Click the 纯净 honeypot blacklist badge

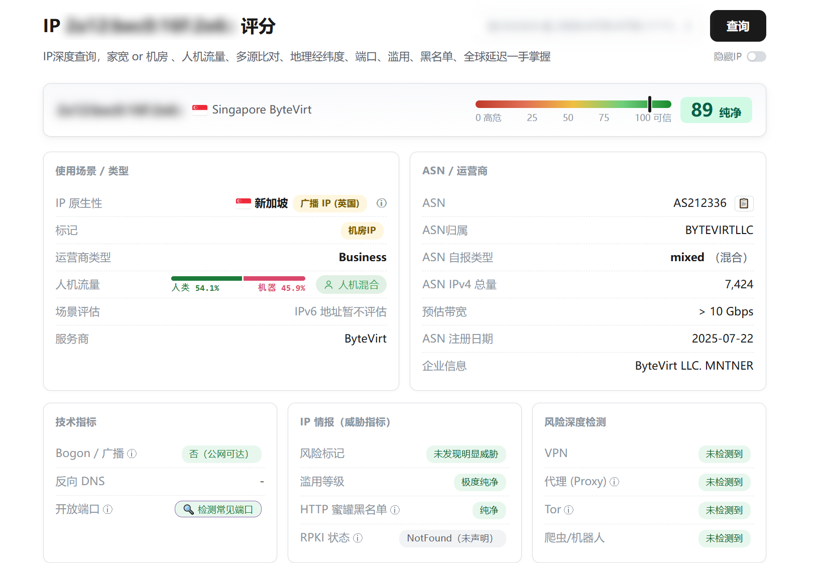pyautogui.click(x=489, y=510)
